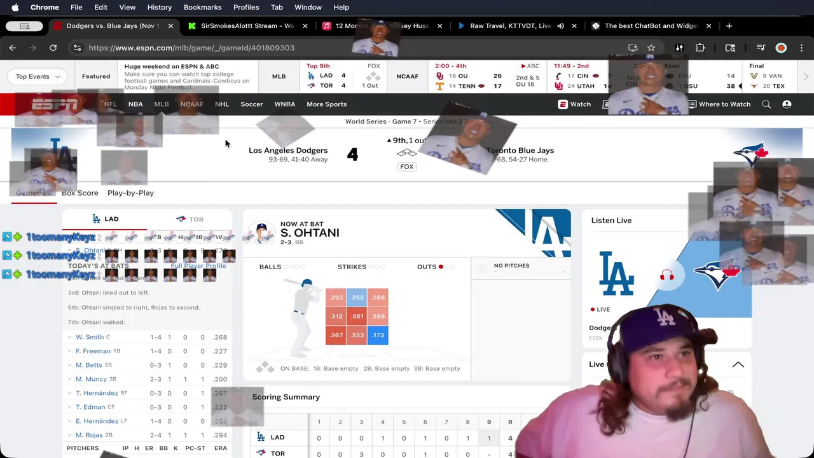
Task: Open VAN vs TEX final score card
Action: (x=770, y=76)
